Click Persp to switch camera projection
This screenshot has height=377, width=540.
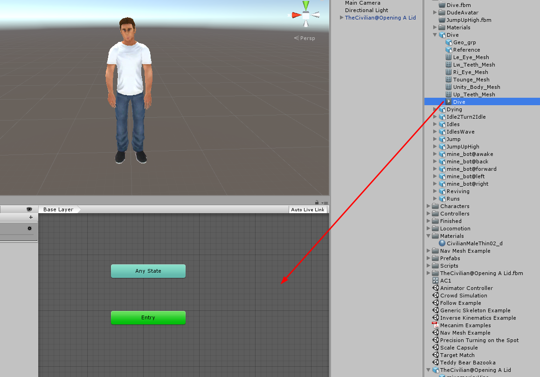[x=307, y=38]
